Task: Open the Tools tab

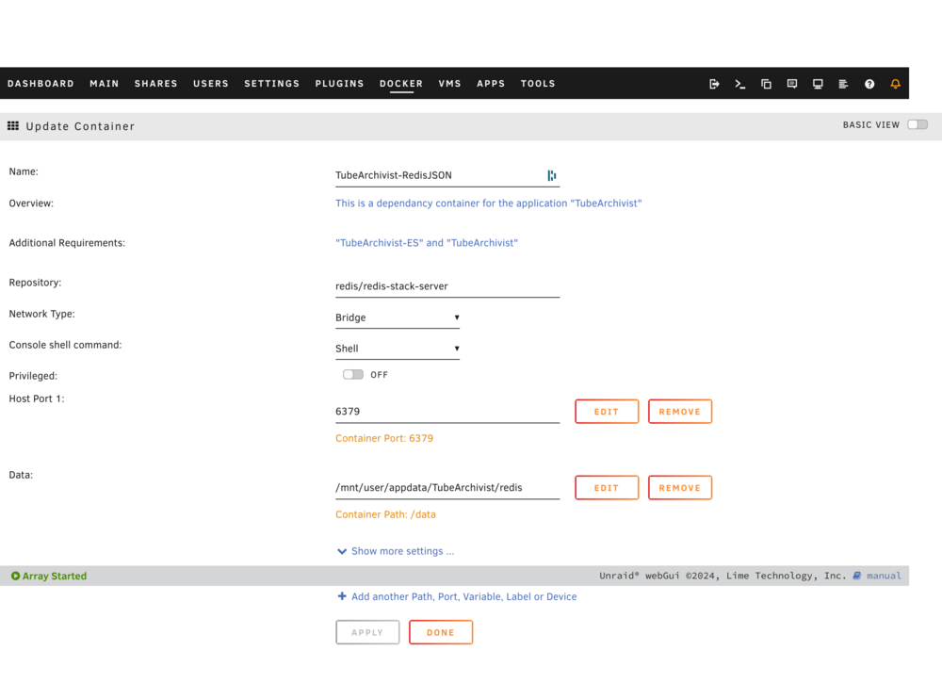Action: [x=538, y=84]
